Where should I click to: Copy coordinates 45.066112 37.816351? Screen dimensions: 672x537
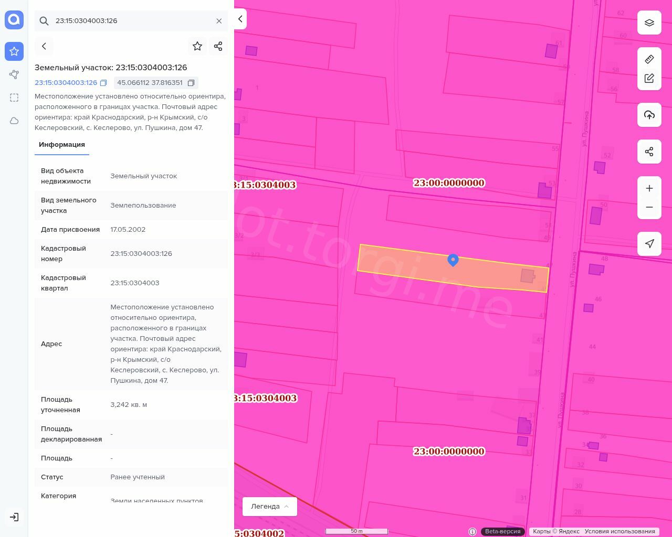(191, 83)
